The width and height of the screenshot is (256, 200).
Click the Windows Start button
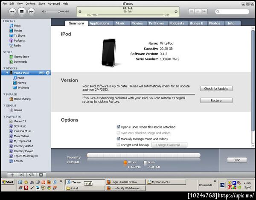[x=8, y=182]
